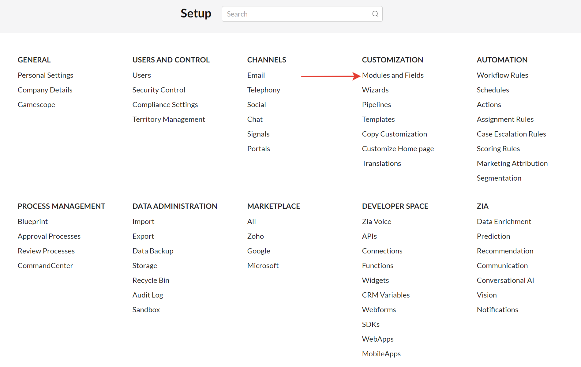
Task: Open Data Enrichment settings
Action: point(504,222)
